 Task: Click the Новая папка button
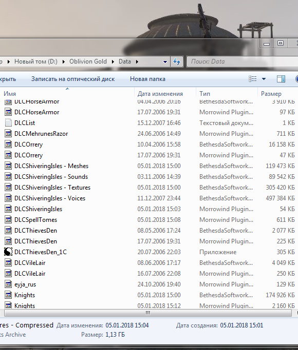click(x=147, y=79)
